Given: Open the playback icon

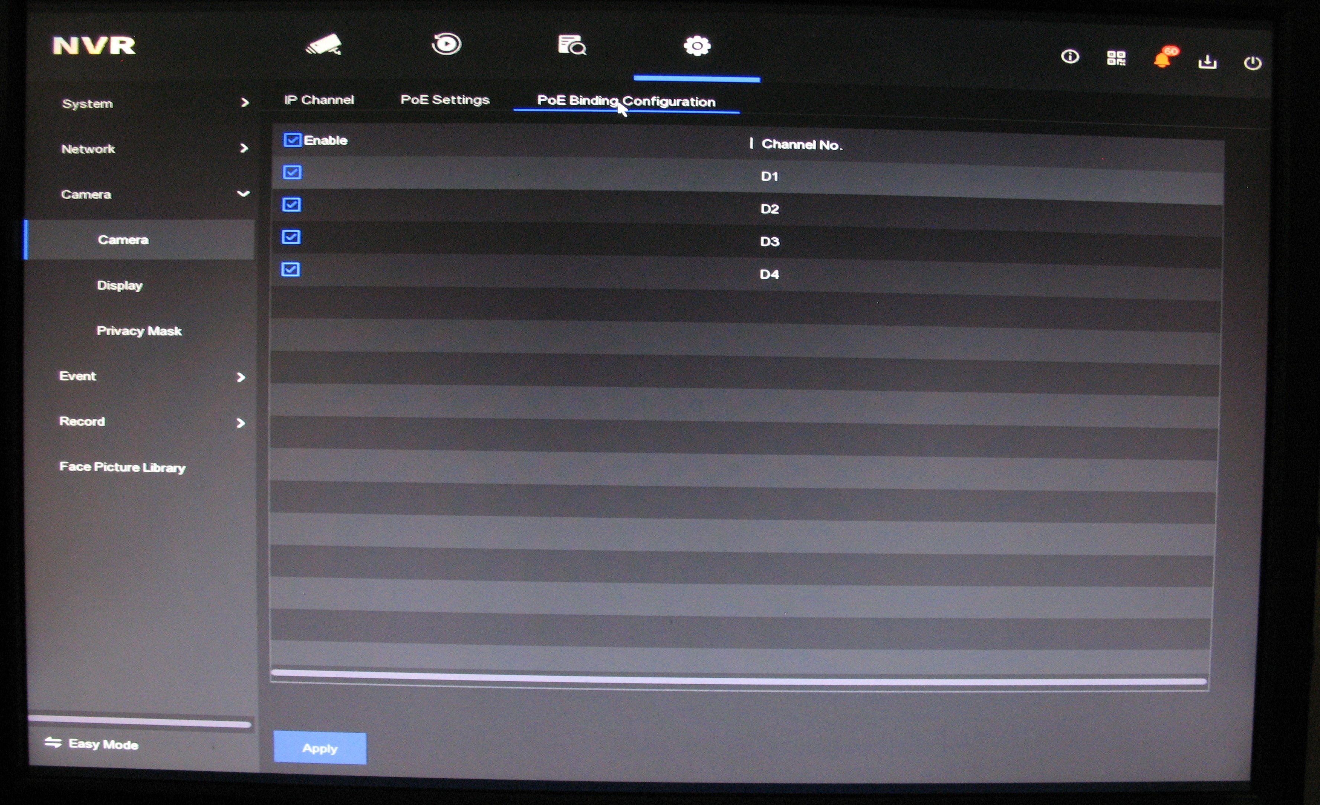Looking at the screenshot, I should (446, 44).
